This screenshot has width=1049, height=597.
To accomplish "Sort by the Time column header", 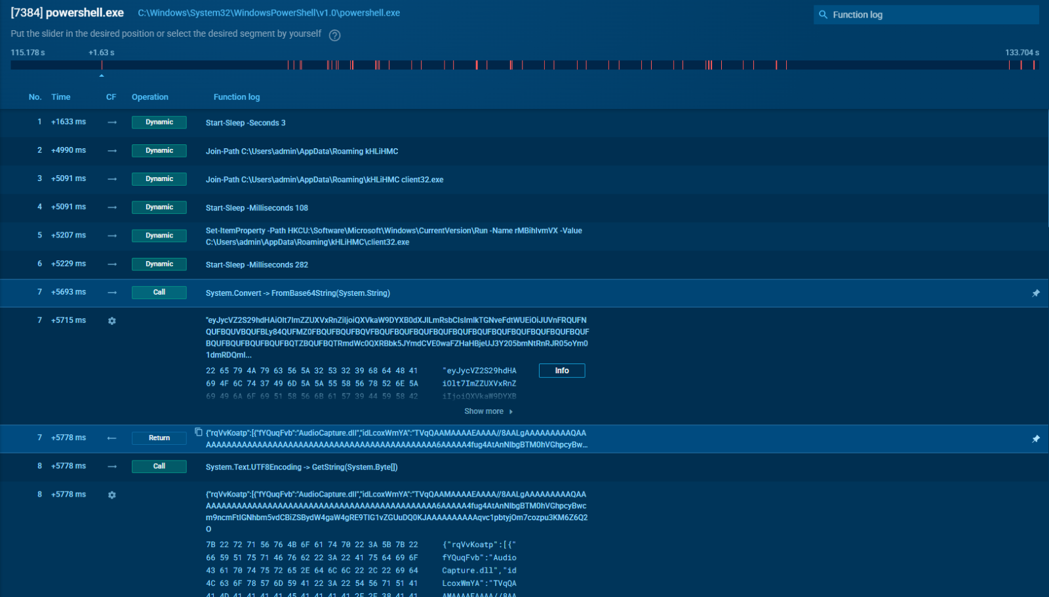I will [x=61, y=97].
